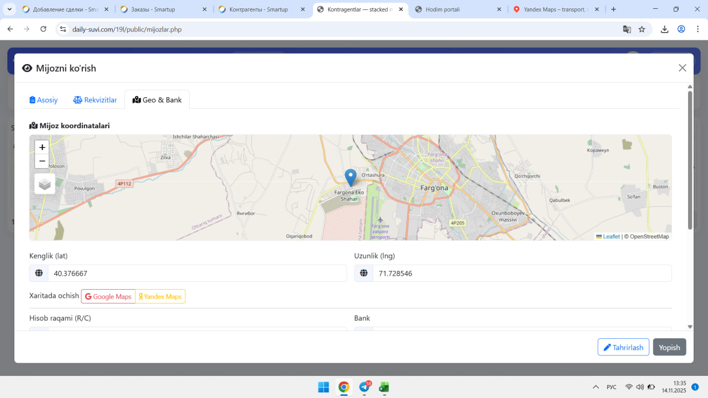The image size is (708, 398).
Task: Open Telegram from the taskbar
Action: point(365,387)
